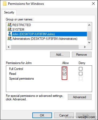
Task: Close the Permissions for Windows dialog
Action: [93, 3]
